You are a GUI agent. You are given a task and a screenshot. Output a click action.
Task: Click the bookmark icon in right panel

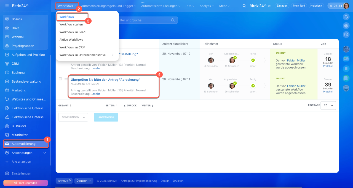pos(346,68)
